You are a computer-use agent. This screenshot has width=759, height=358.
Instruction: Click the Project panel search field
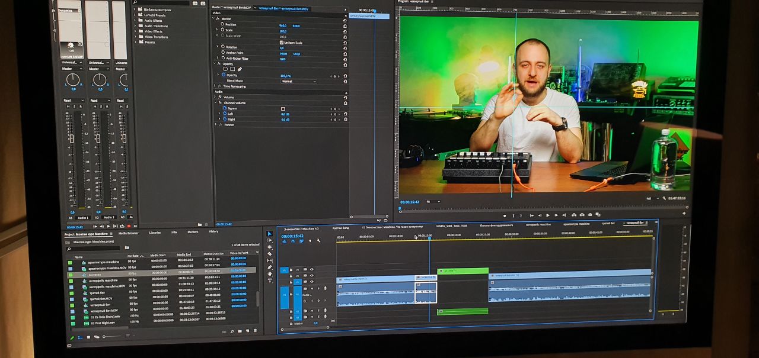(93, 249)
